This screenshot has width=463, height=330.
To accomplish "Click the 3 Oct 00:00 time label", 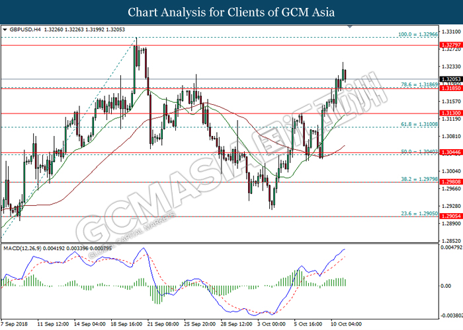I will (x=271, y=324).
